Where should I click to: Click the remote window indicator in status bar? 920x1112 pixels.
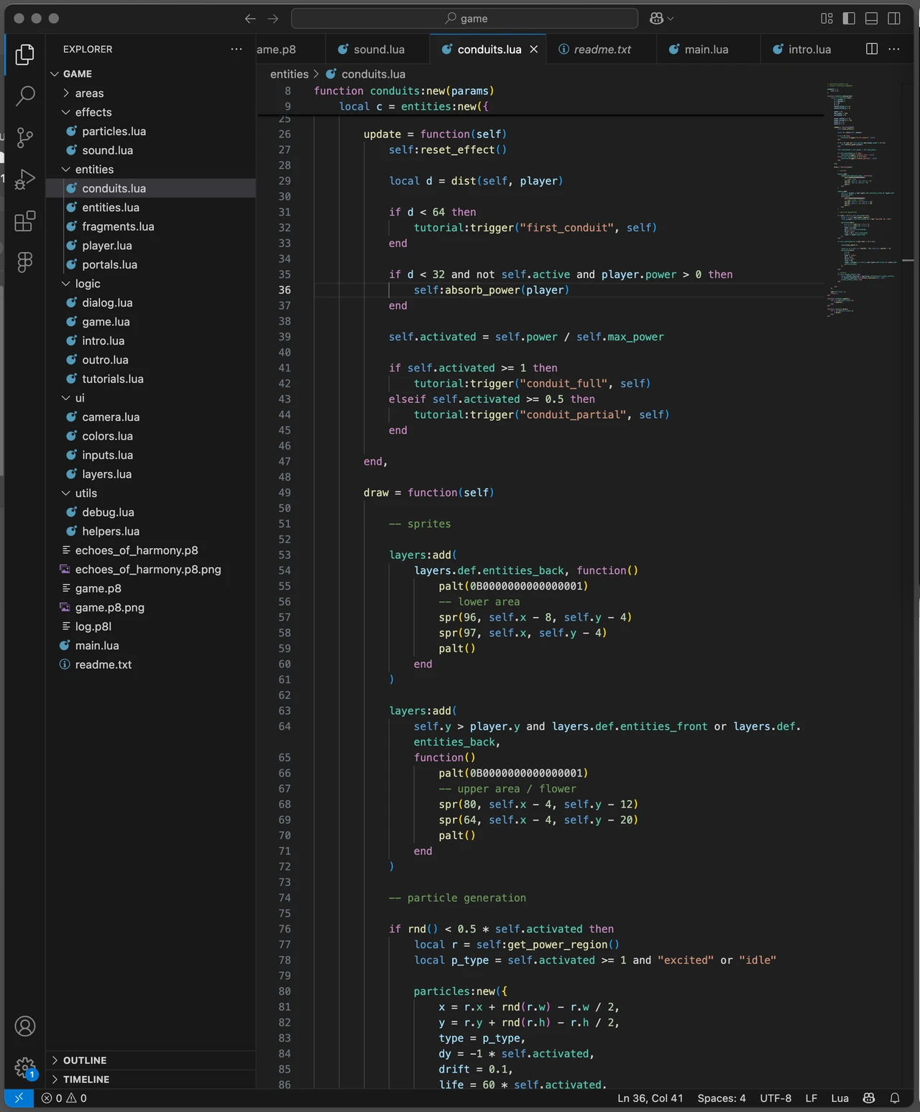(x=19, y=1098)
